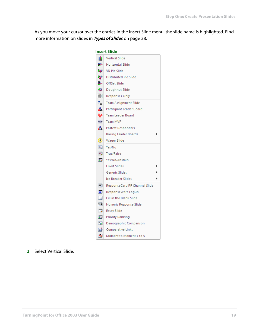Click the Doughnut Slide icon
This screenshot has width=259, height=335.
point(100,90)
